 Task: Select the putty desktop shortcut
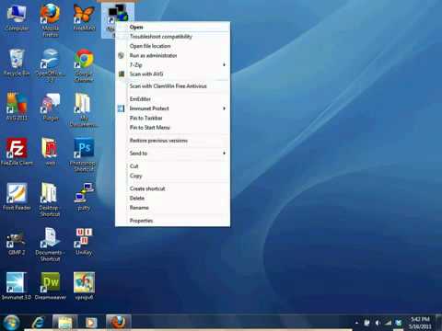point(84,197)
